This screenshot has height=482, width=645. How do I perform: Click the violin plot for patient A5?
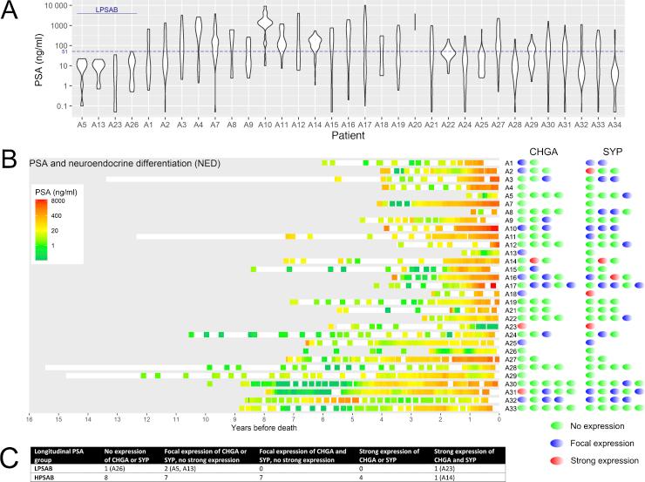pyautogui.click(x=82, y=74)
